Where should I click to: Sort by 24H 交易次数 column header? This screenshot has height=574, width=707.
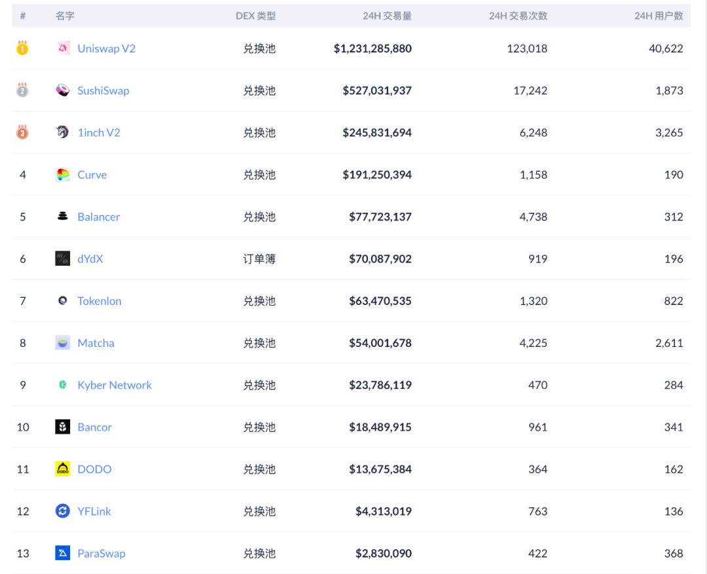click(518, 16)
